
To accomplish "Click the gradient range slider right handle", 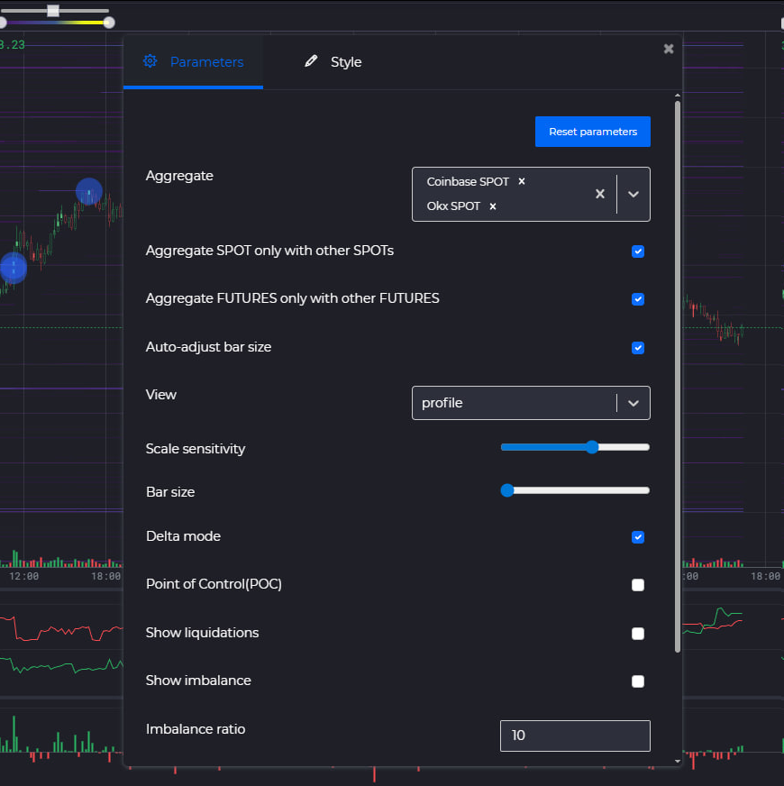I will click(x=109, y=22).
